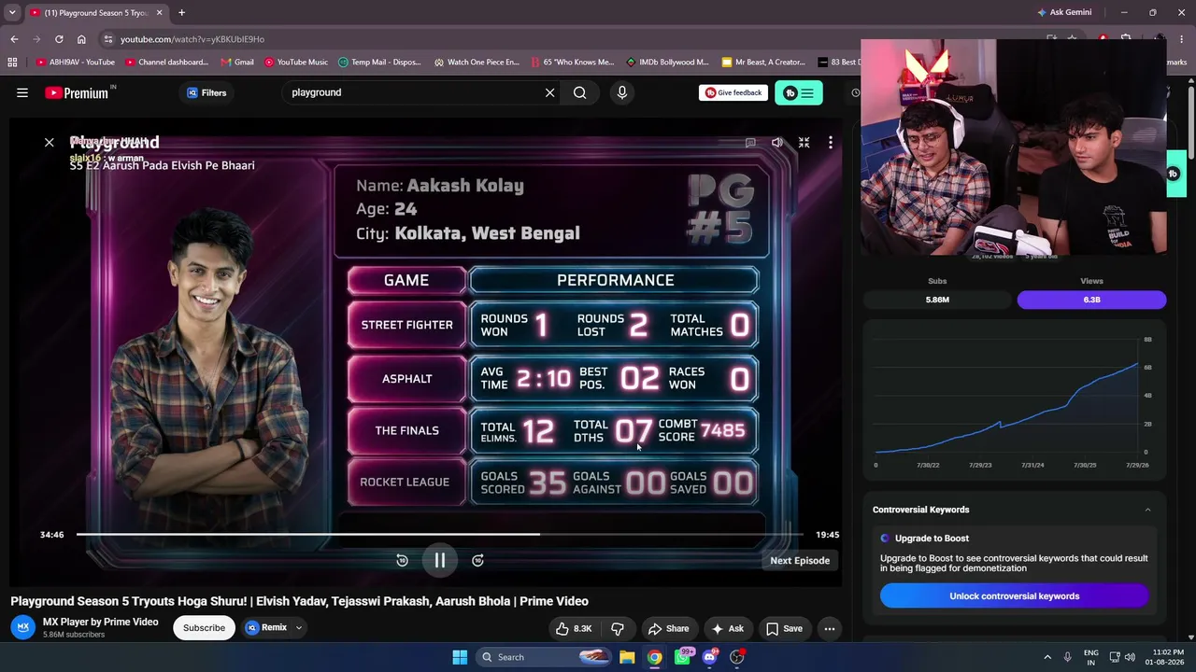Viewport: 1196px width, 672px height.
Task: Open a new browser tab
Action: click(x=181, y=13)
